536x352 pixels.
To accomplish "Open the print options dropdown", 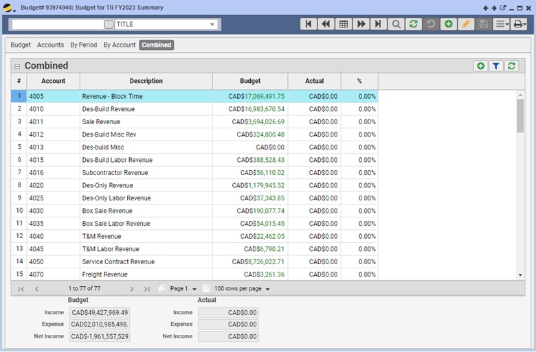I will tap(520, 24).
